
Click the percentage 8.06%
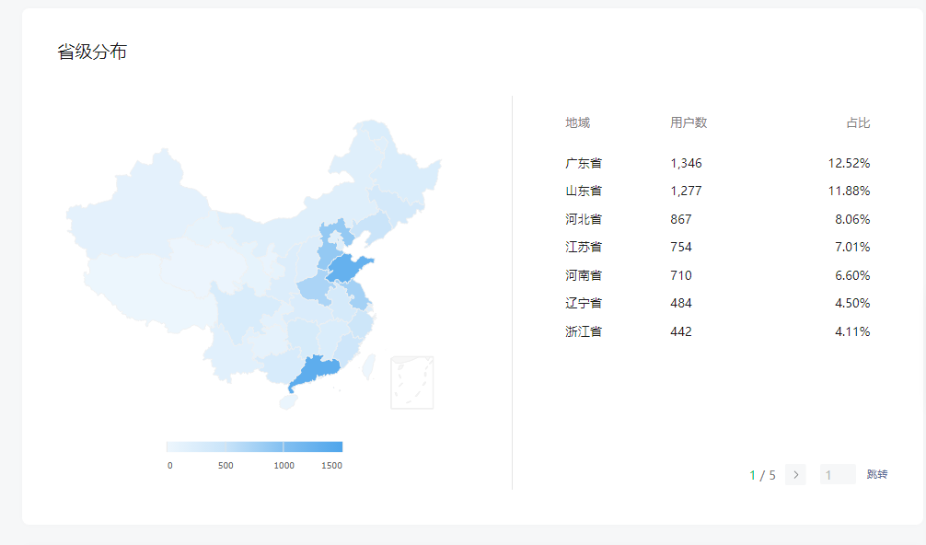[852, 219]
